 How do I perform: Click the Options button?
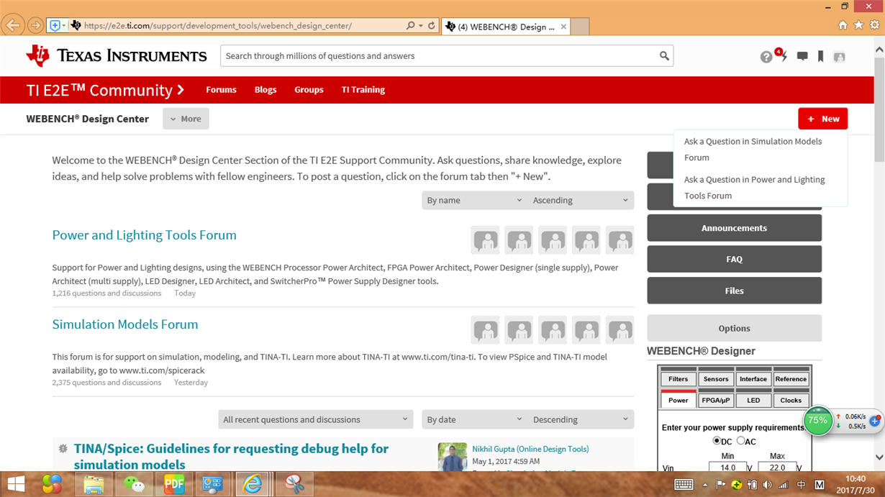pos(734,328)
